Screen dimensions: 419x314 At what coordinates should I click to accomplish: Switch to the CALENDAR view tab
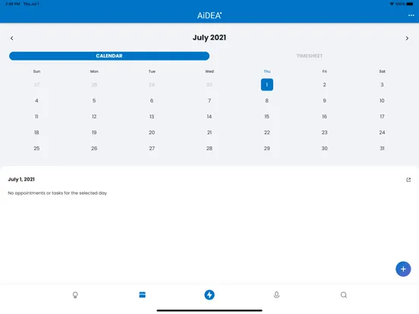[x=109, y=56]
